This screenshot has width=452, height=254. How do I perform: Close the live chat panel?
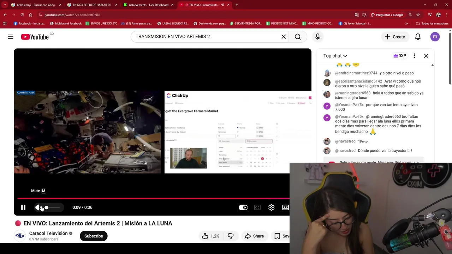click(426, 56)
